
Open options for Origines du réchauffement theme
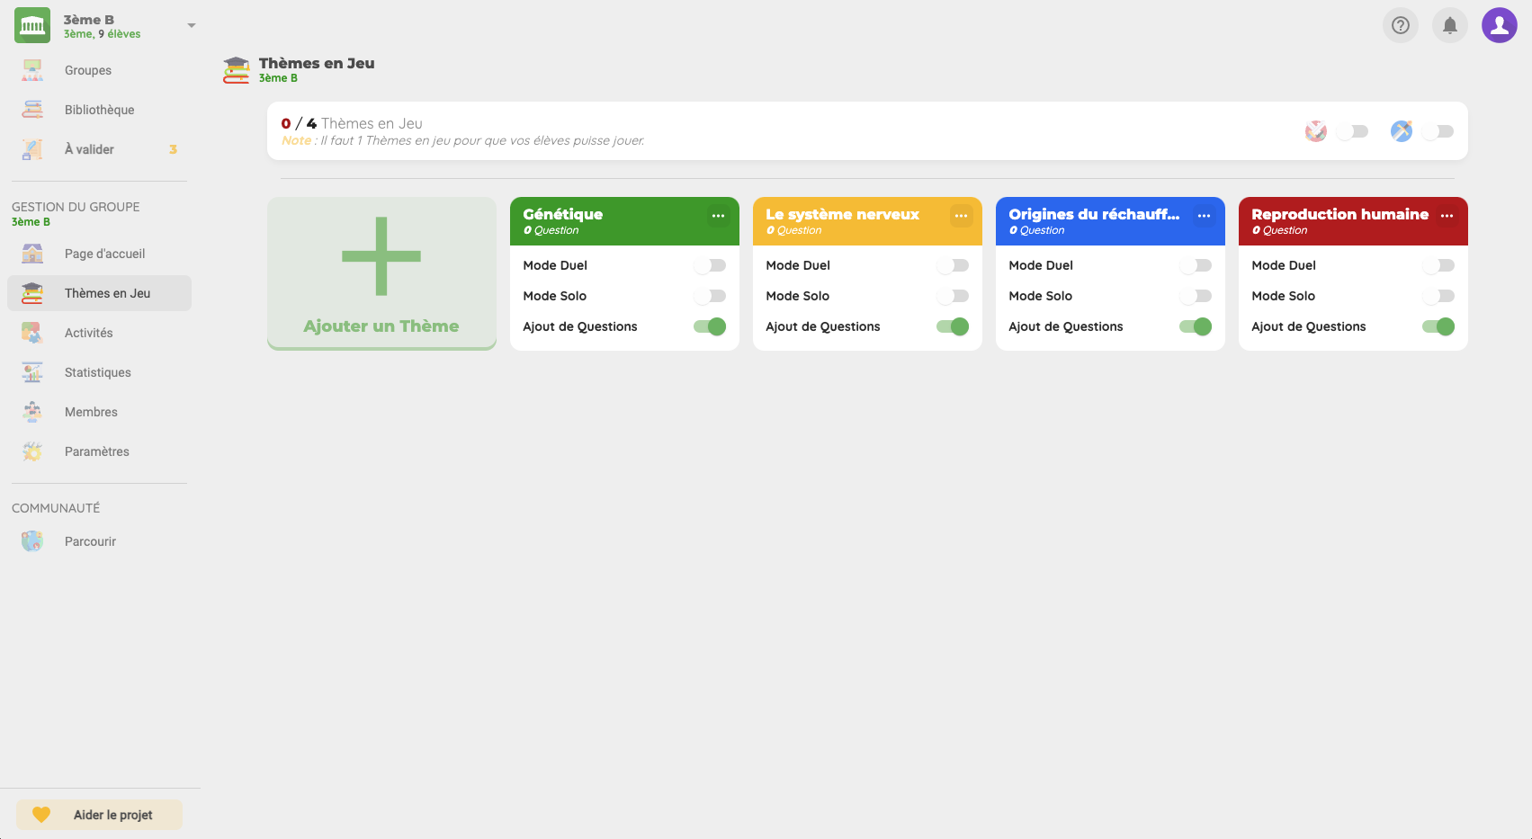(x=1204, y=216)
